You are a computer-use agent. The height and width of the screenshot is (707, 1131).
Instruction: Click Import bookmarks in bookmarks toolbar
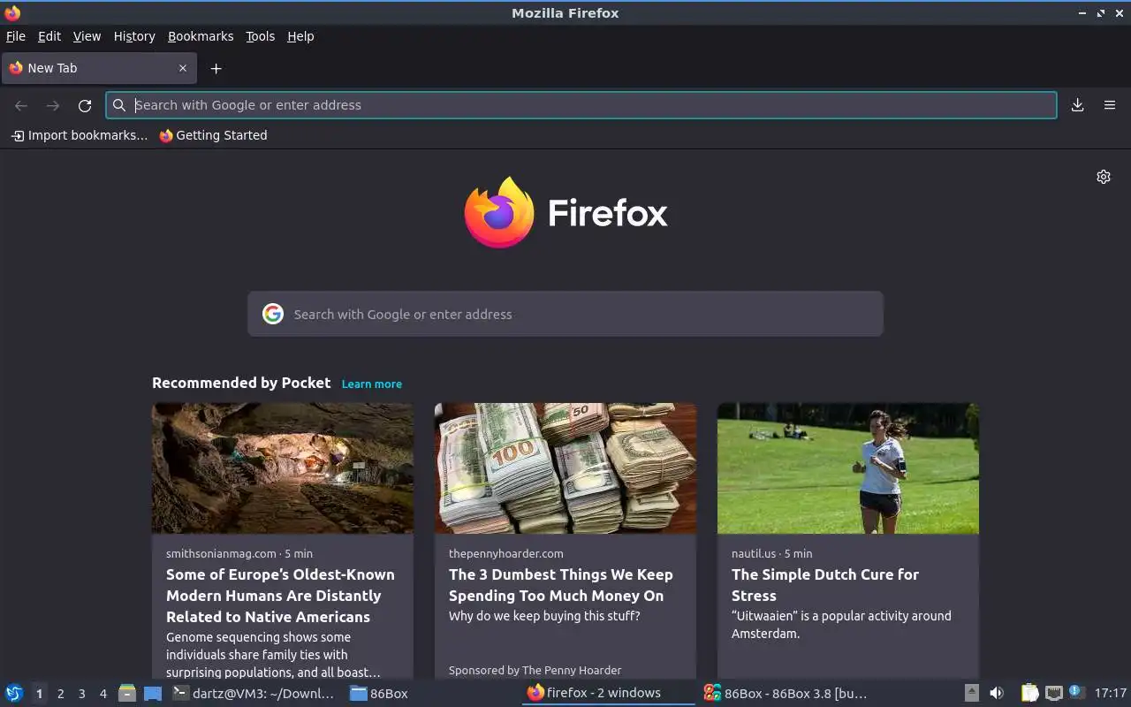coord(80,135)
